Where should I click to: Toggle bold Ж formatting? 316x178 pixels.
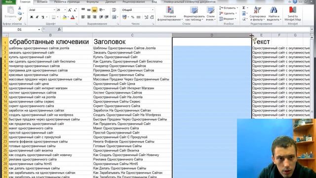pyautogui.click(x=32, y=17)
